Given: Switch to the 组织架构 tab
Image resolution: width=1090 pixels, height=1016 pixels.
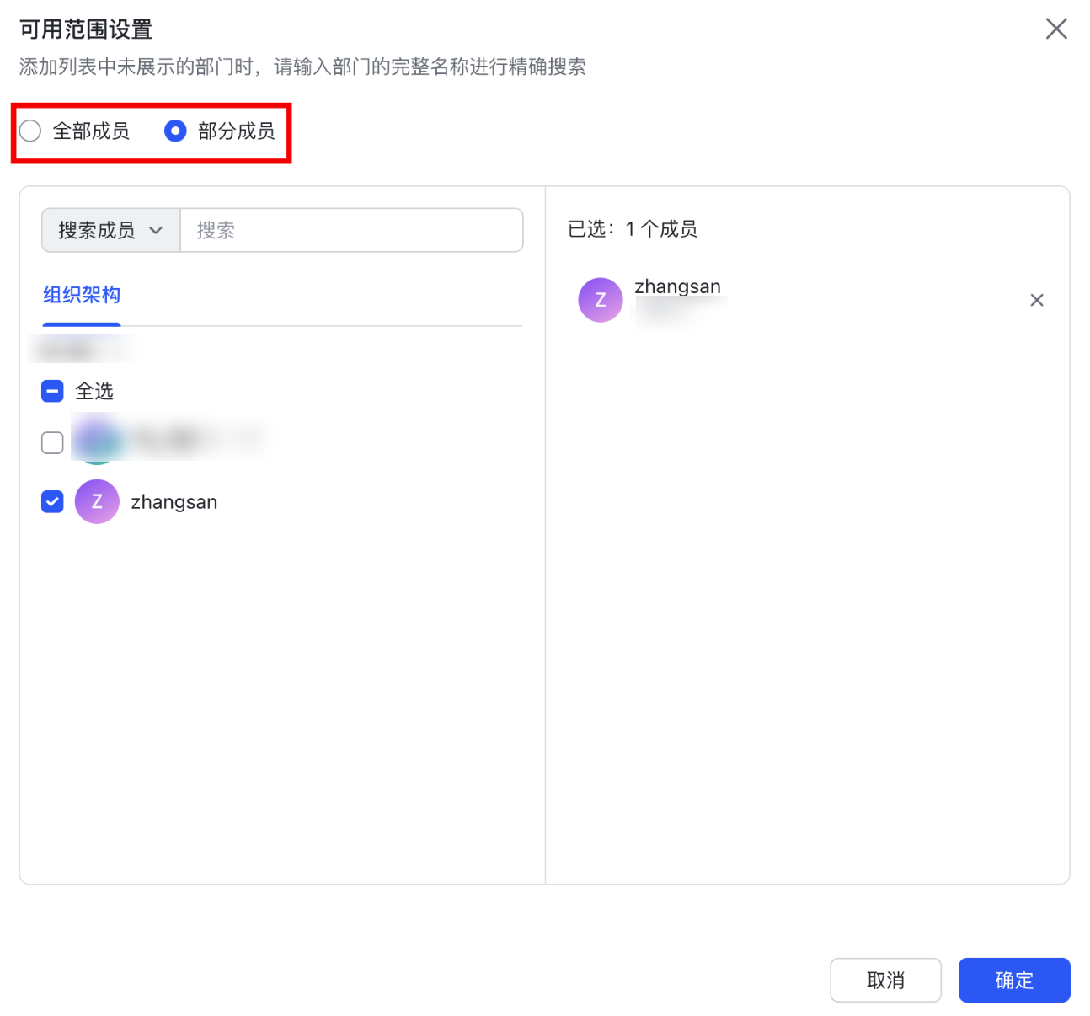Looking at the screenshot, I should coord(82,295).
